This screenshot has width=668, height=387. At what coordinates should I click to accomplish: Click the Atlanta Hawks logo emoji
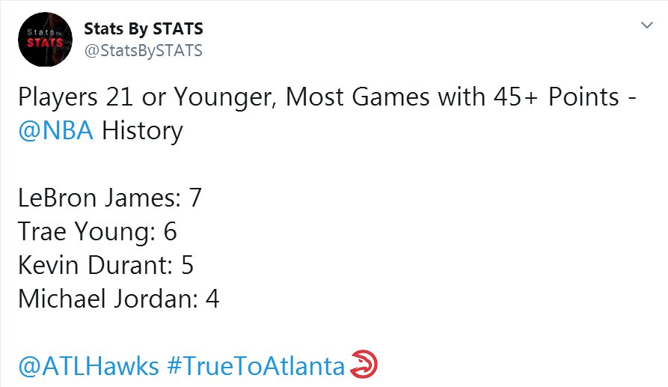pyautogui.click(x=364, y=364)
